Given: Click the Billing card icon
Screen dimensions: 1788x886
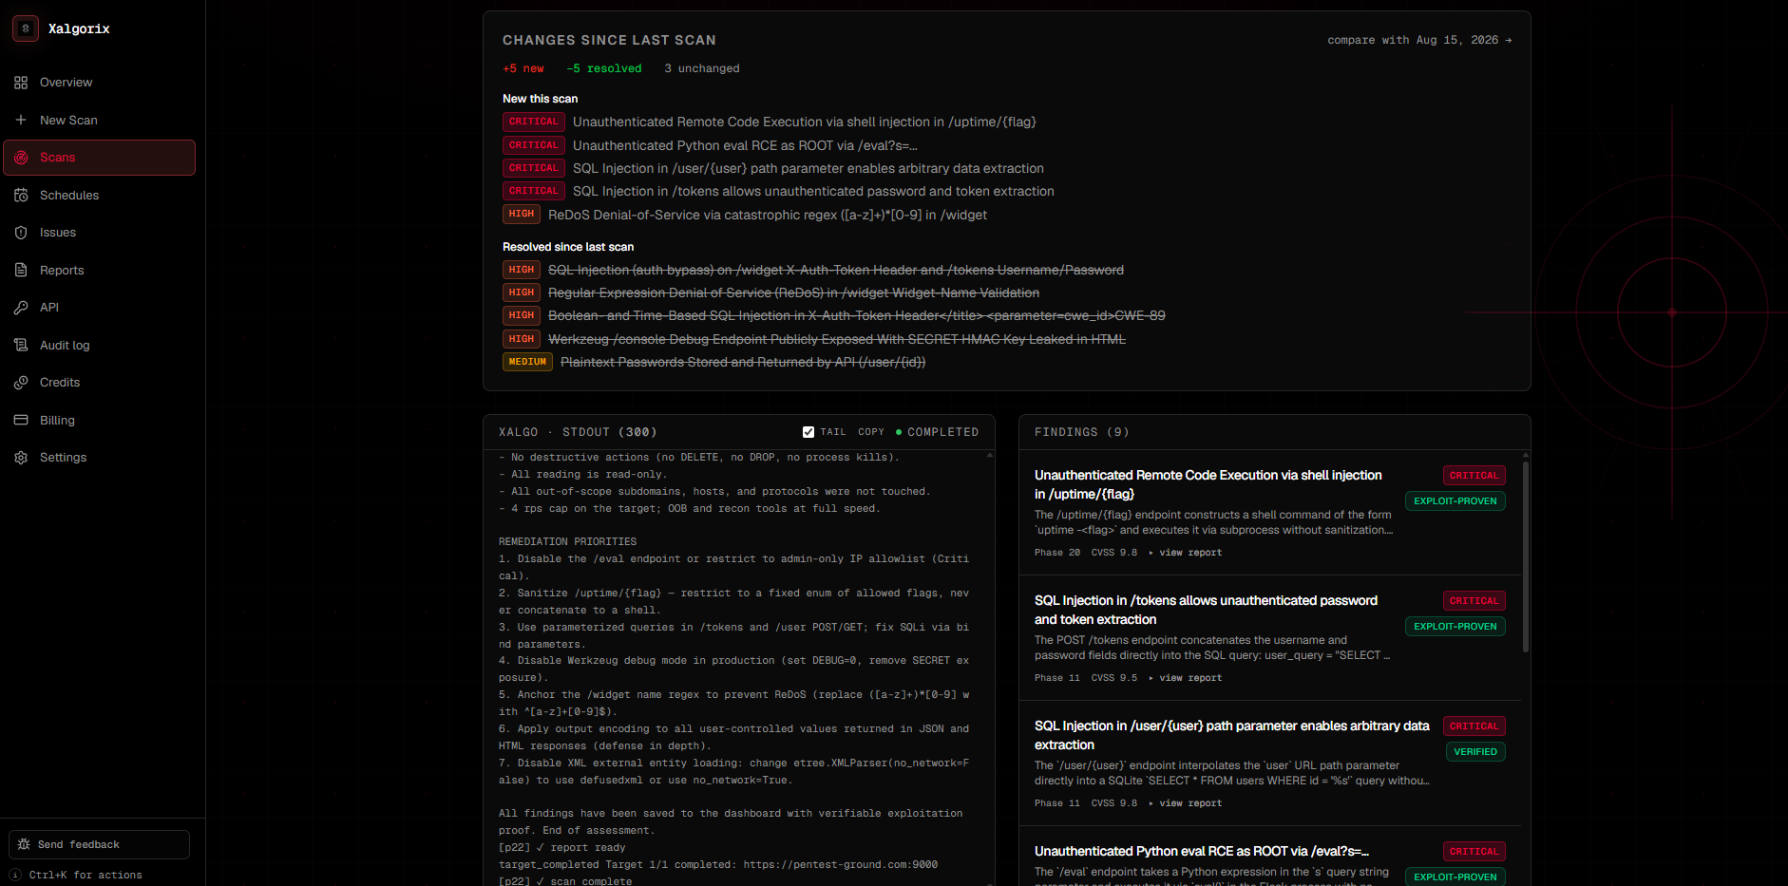Looking at the screenshot, I should [x=21, y=420].
